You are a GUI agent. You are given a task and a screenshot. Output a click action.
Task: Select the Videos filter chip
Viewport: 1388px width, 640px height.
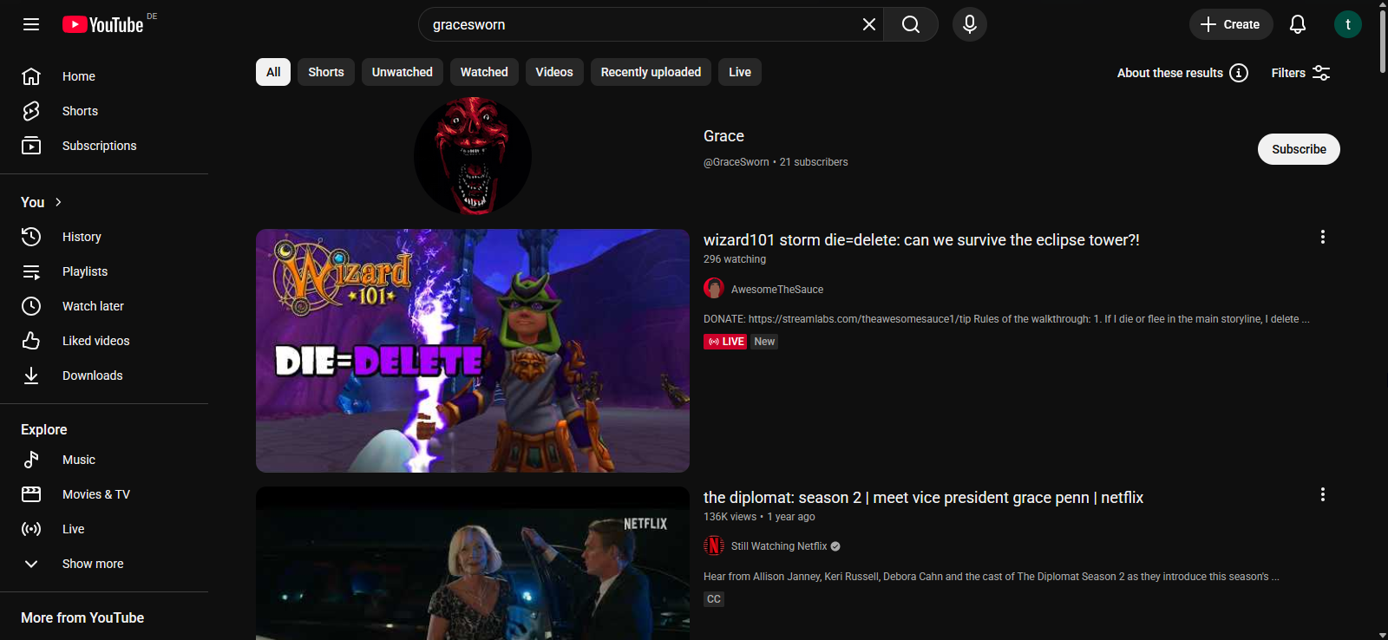[554, 72]
